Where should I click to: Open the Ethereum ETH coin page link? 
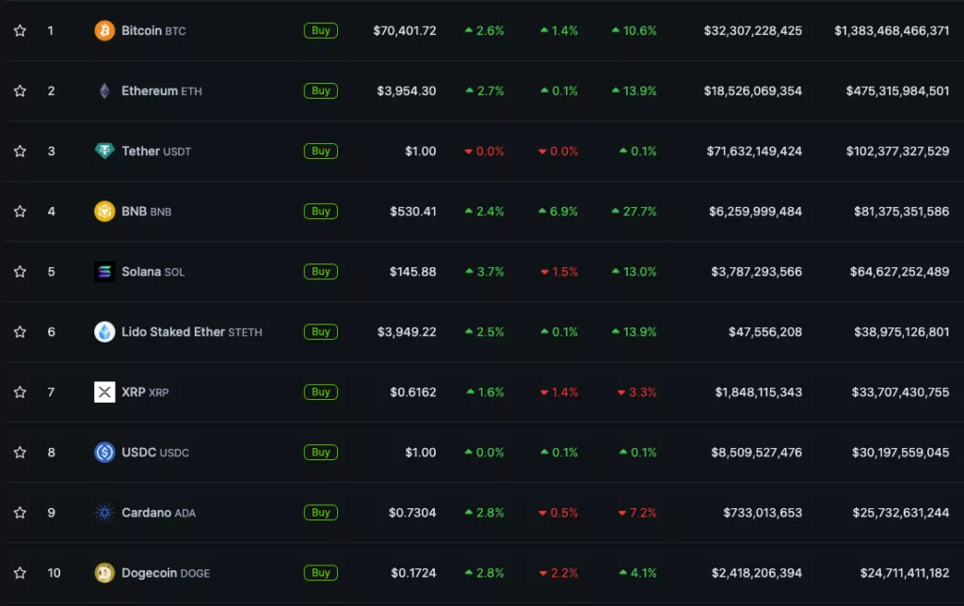coord(161,91)
